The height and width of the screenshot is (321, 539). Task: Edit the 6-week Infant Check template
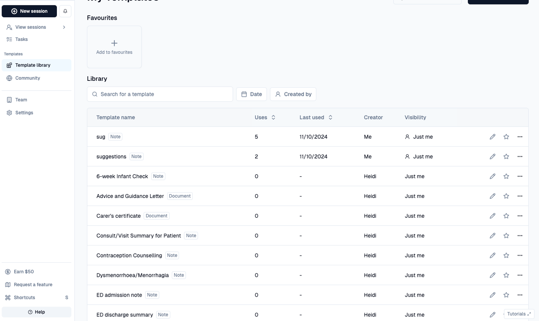coord(493,177)
